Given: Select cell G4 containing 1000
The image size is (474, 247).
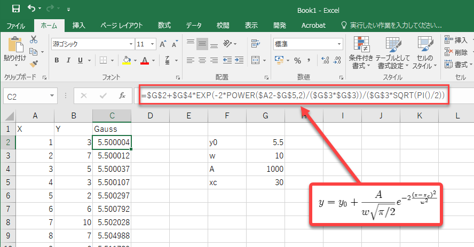Looking at the screenshot, I should [x=264, y=169].
